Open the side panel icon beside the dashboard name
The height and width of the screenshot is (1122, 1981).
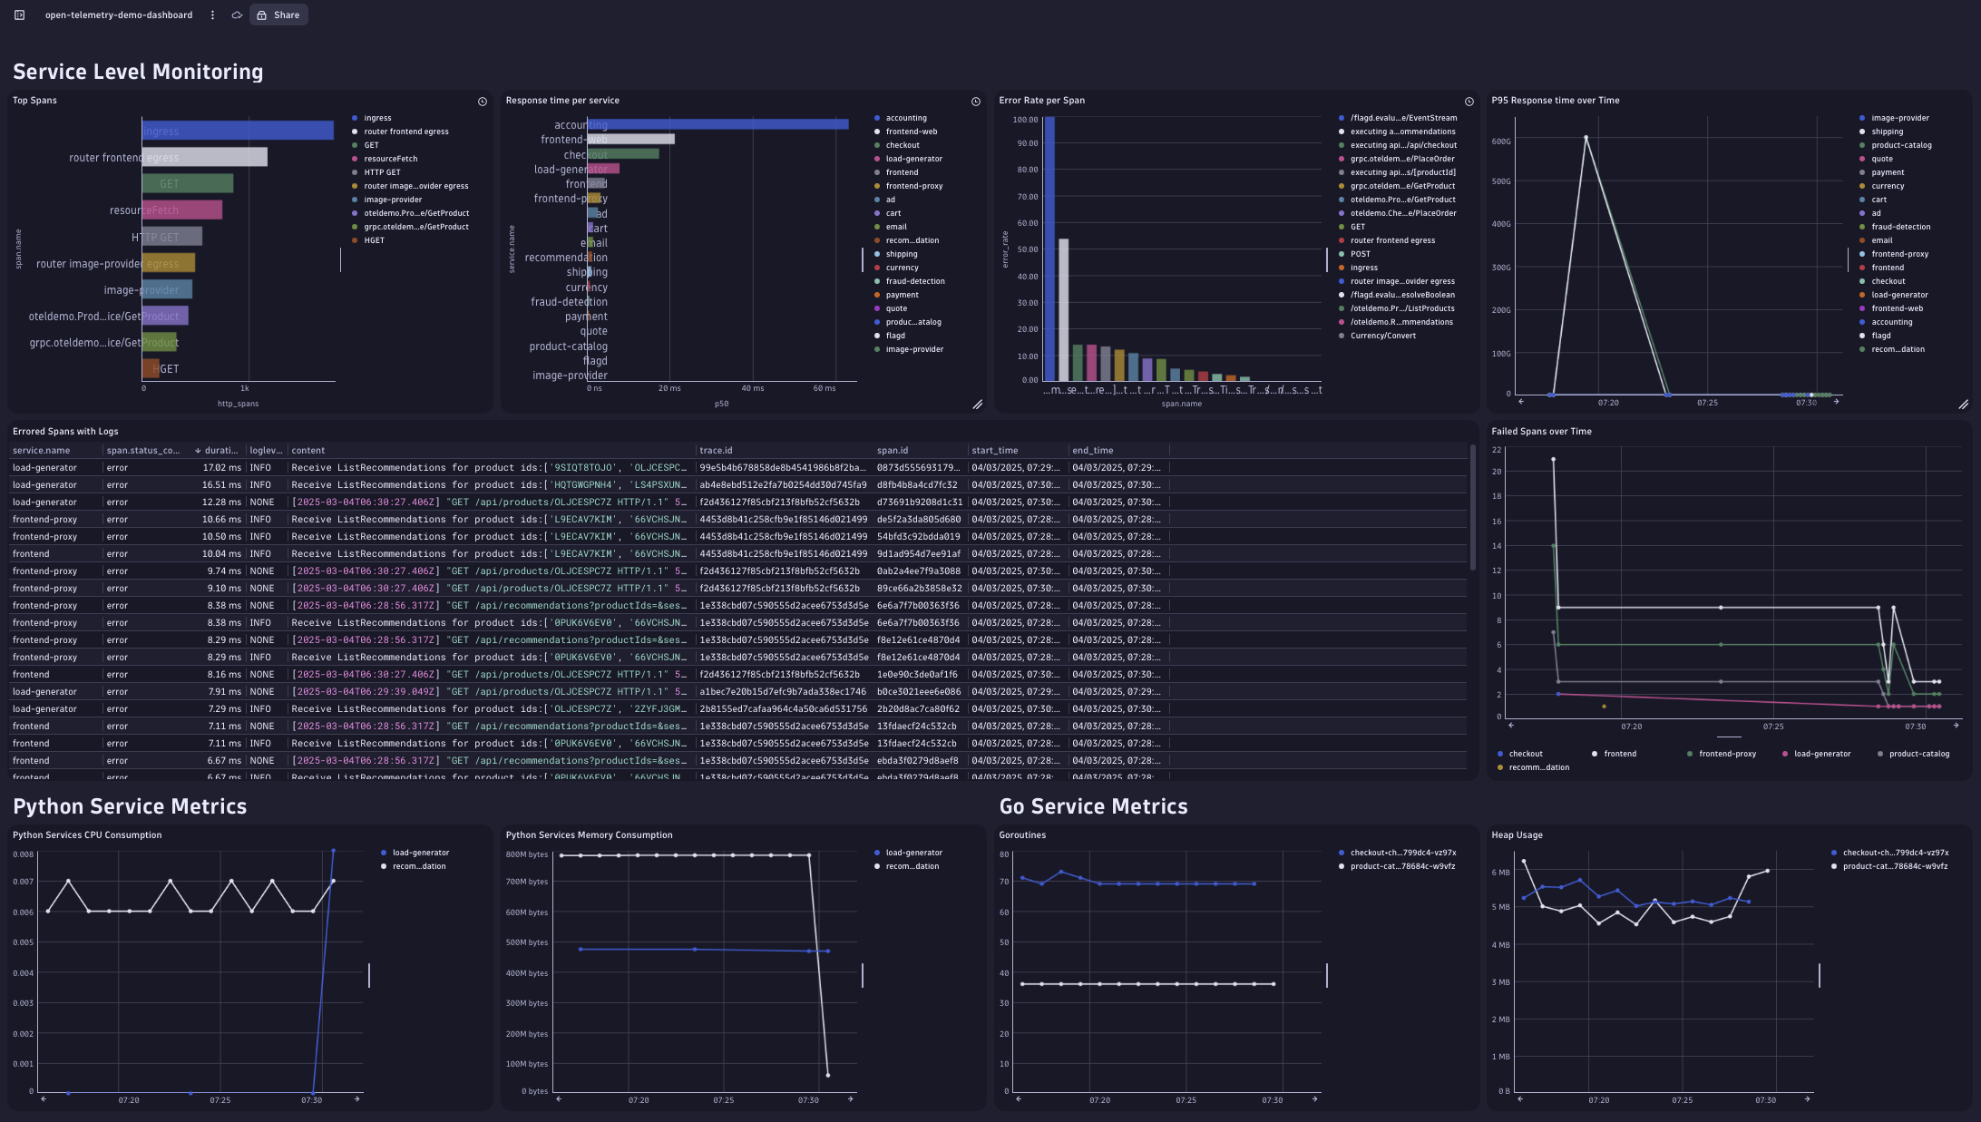(19, 14)
